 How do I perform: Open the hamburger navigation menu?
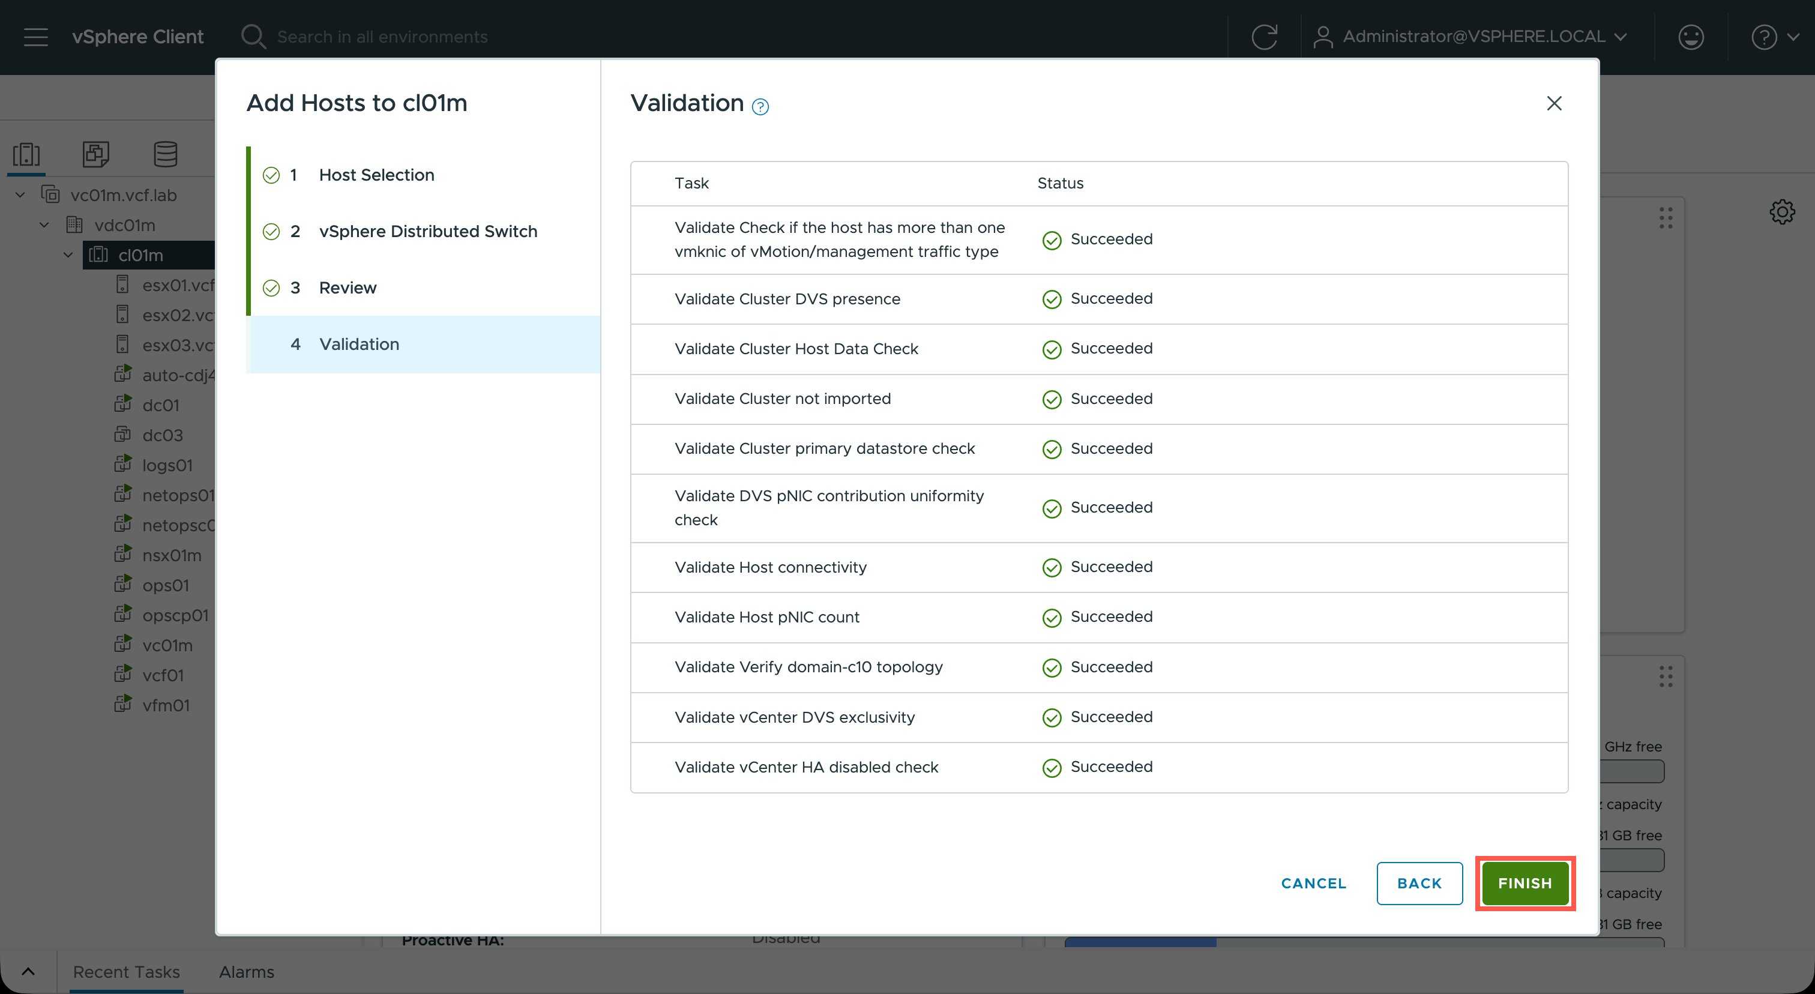pos(35,37)
